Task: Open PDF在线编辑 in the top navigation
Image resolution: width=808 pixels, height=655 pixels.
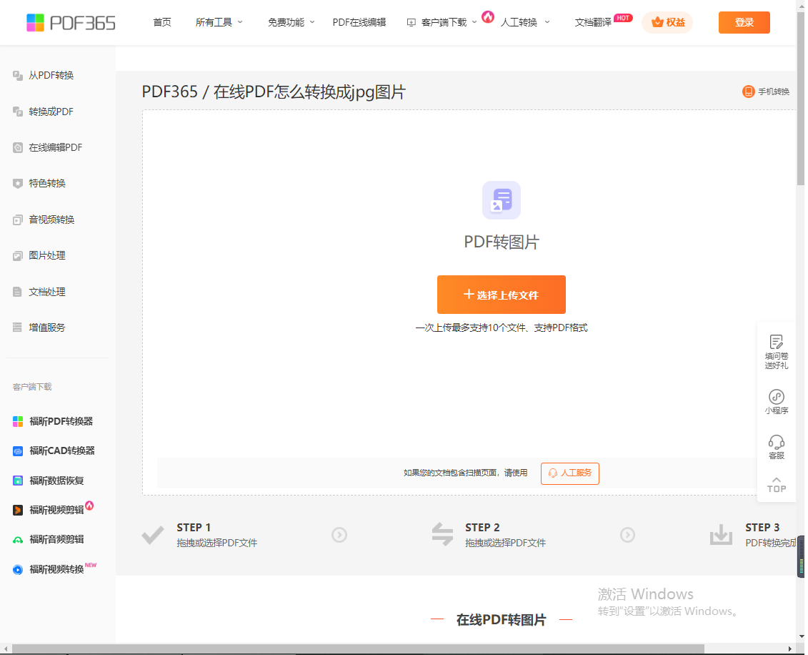Action: pos(359,23)
